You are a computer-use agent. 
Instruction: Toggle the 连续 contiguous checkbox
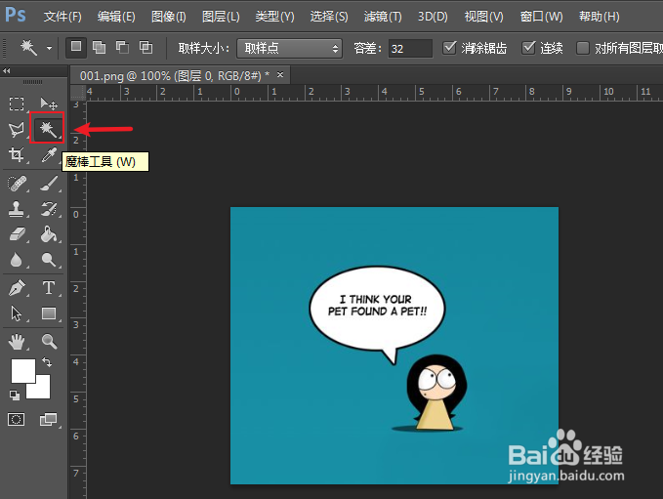click(x=528, y=48)
